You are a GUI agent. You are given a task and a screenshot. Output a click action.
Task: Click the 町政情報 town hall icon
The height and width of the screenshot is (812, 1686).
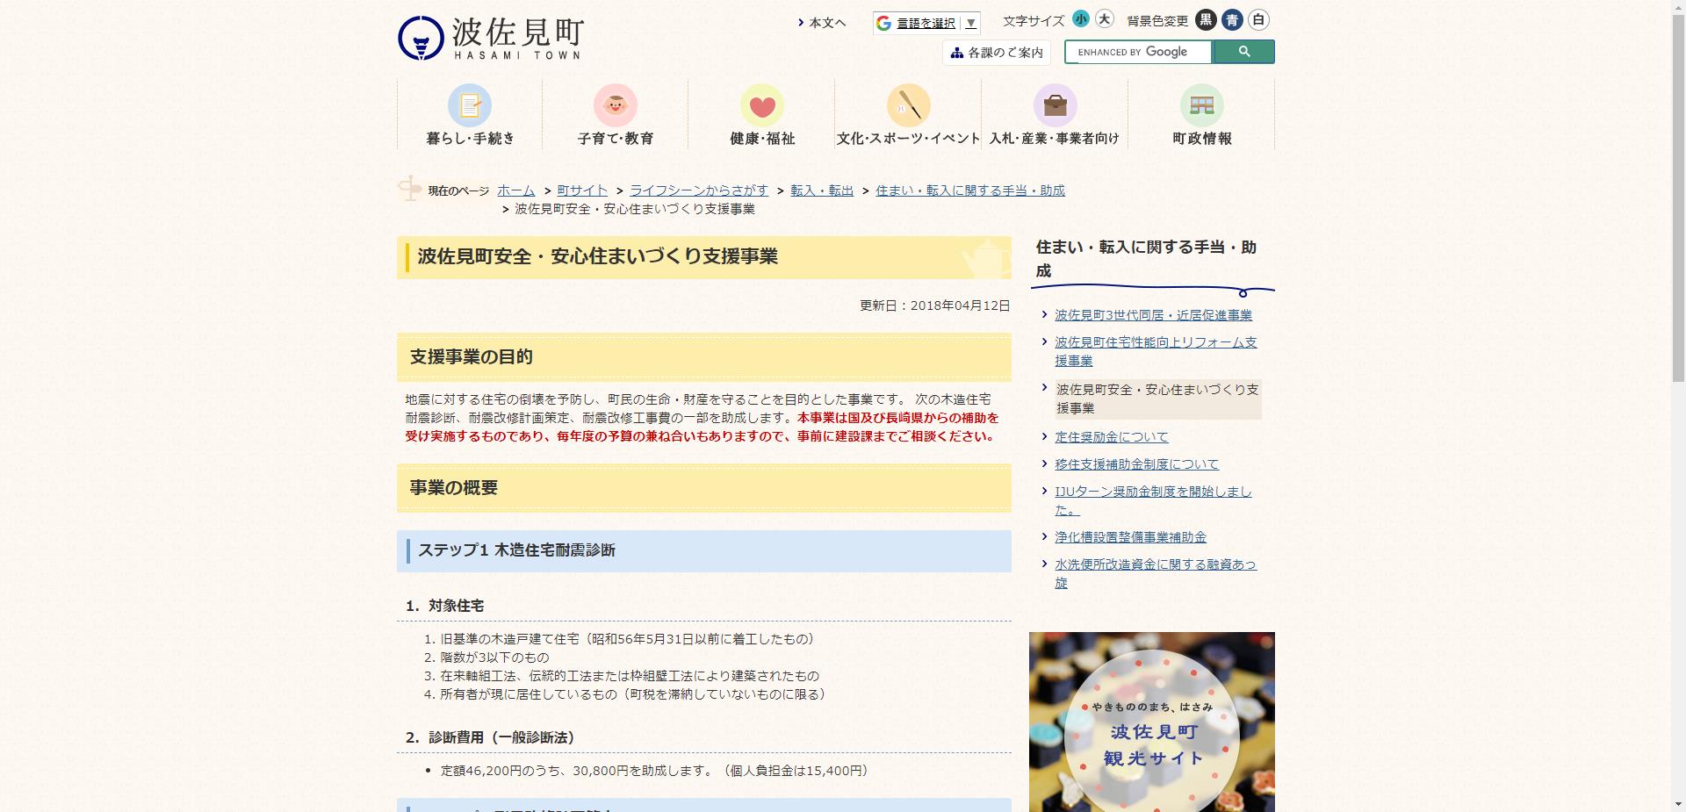click(x=1201, y=107)
